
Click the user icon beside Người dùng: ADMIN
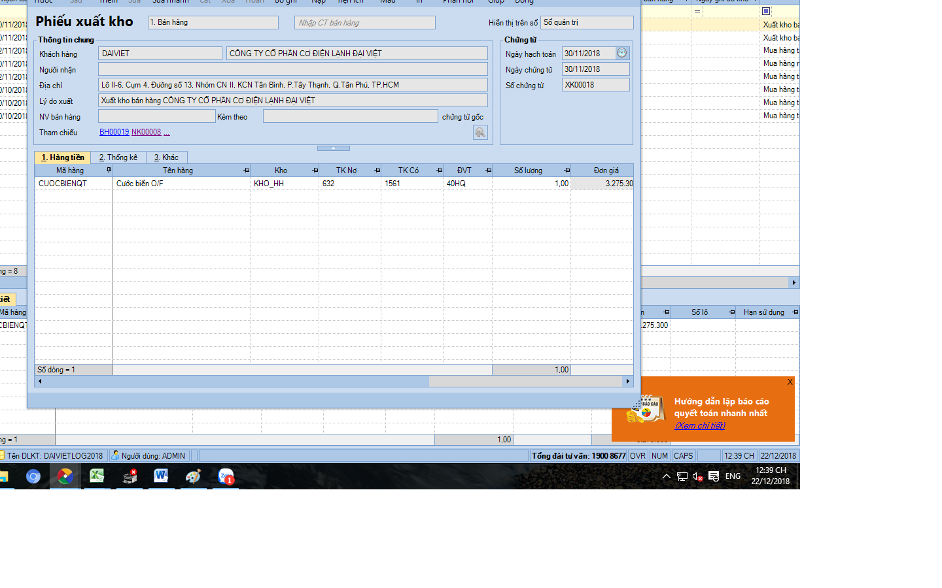(x=115, y=455)
